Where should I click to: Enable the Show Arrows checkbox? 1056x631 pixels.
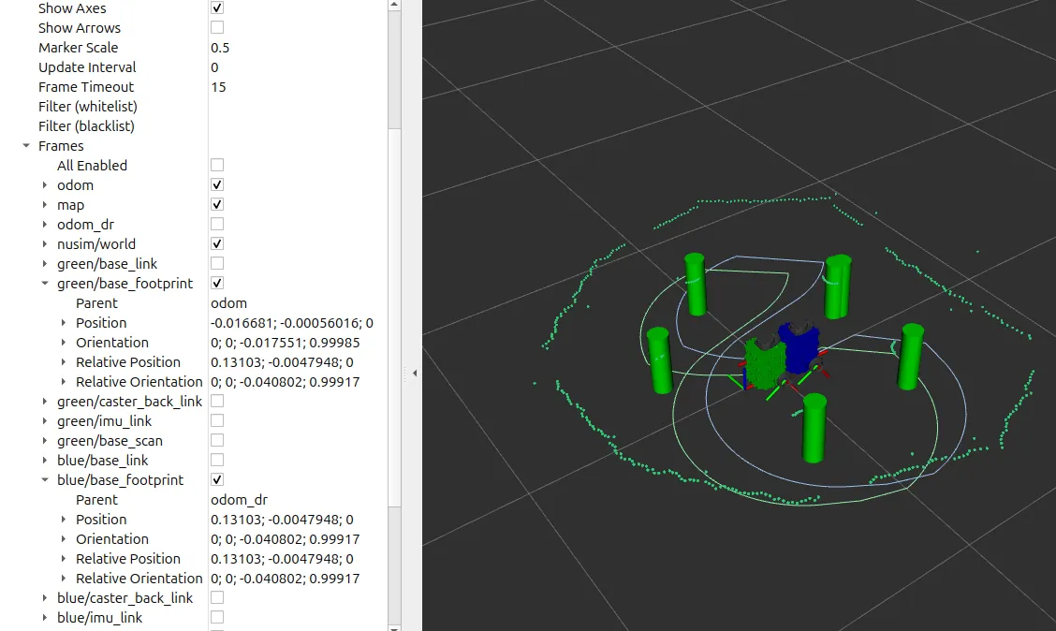[x=217, y=28]
